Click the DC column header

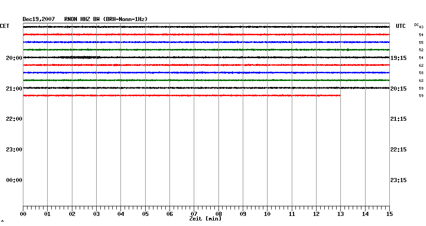pyautogui.click(x=416, y=25)
